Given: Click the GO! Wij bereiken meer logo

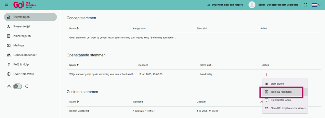Looking at the screenshot, I should pyautogui.click(x=25, y=5).
